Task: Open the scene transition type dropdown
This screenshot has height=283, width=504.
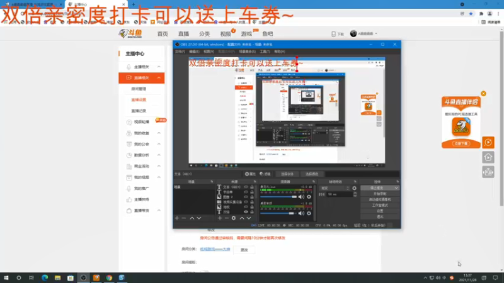Action: (x=335, y=188)
